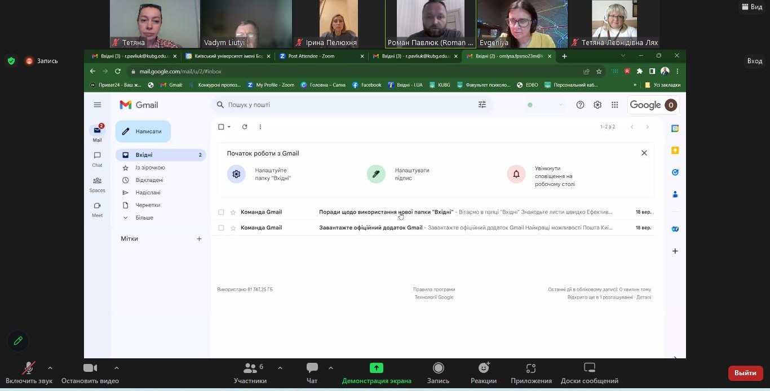Open the Chat section in sidebar
Screen dimensions: 770x391
point(97,159)
